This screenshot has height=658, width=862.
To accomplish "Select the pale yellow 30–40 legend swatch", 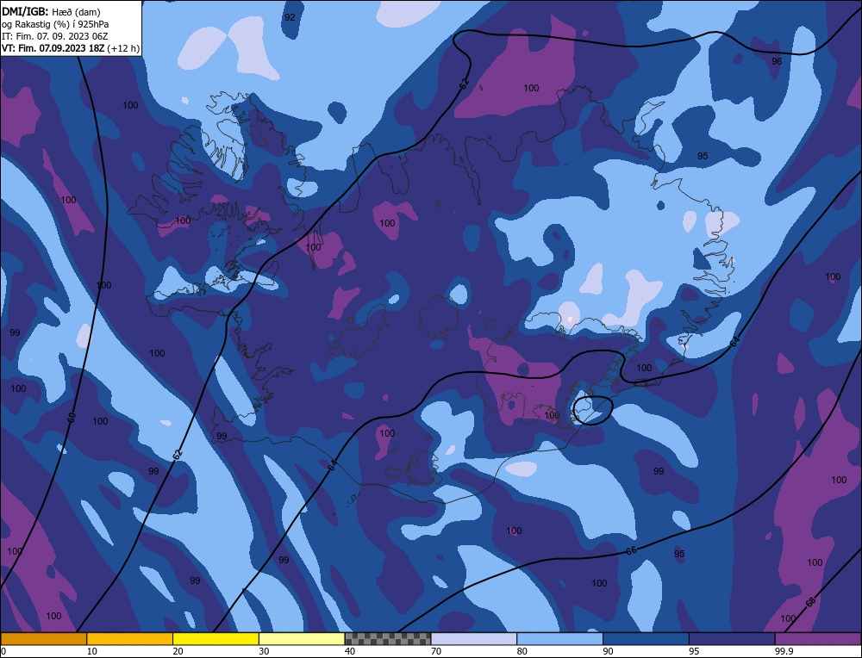I will (302, 639).
